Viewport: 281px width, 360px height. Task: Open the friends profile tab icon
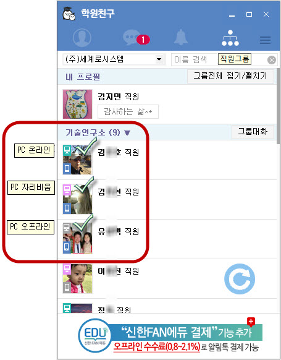click(82, 38)
